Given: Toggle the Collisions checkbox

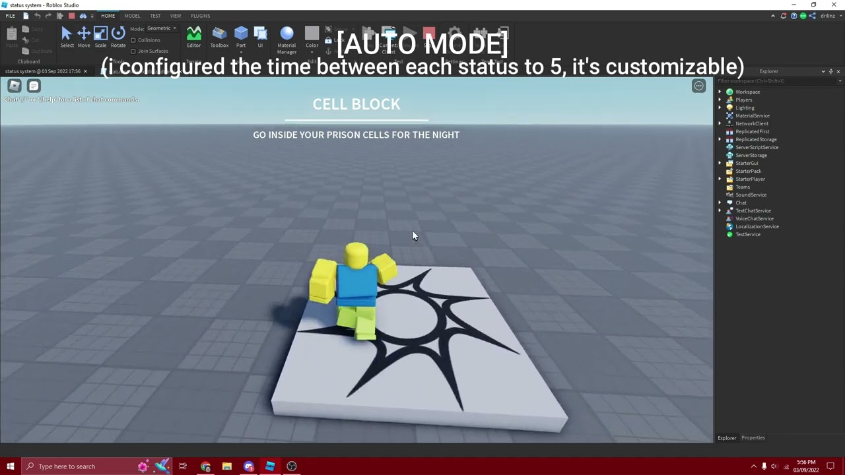Looking at the screenshot, I should click(133, 40).
